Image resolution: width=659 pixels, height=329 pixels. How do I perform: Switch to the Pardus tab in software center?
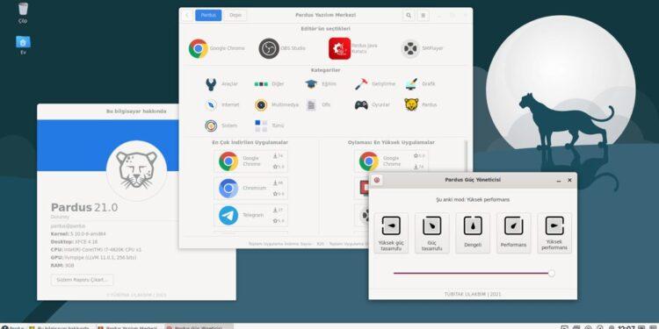tap(208, 16)
